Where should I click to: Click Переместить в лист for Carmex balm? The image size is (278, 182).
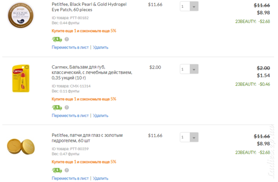point(70,115)
